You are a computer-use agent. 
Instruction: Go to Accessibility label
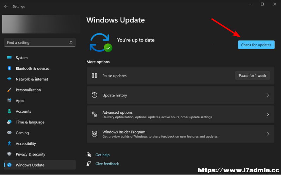coord(26,144)
